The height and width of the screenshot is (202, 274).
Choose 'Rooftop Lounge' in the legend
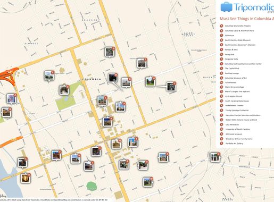point(232,73)
